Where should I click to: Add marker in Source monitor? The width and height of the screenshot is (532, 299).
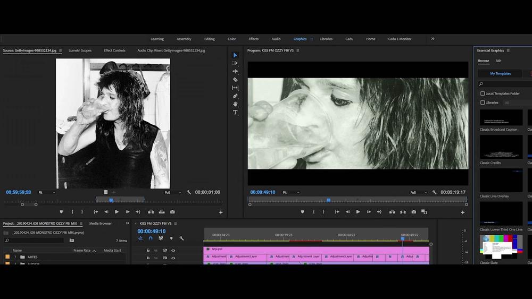[61, 212]
